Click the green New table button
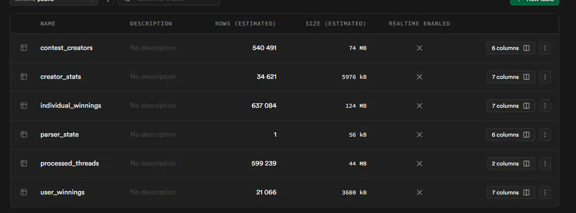Viewport: 576px width, 213px height. point(534,1)
